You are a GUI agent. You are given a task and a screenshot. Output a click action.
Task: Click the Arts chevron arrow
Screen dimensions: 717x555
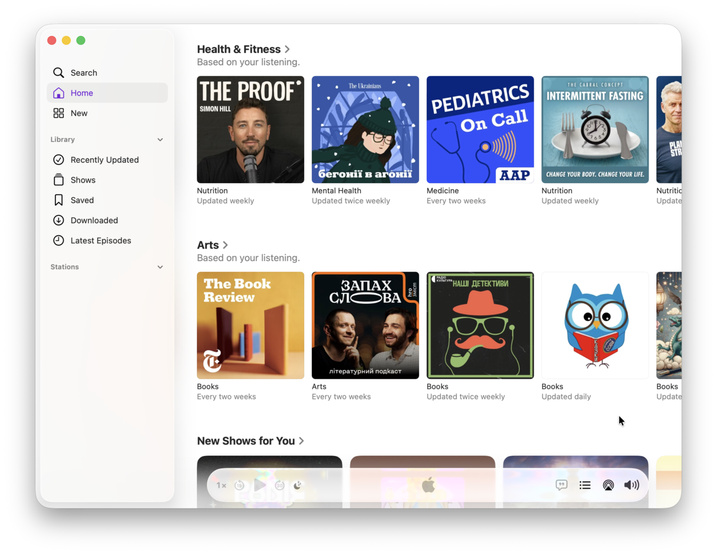tap(225, 245)
